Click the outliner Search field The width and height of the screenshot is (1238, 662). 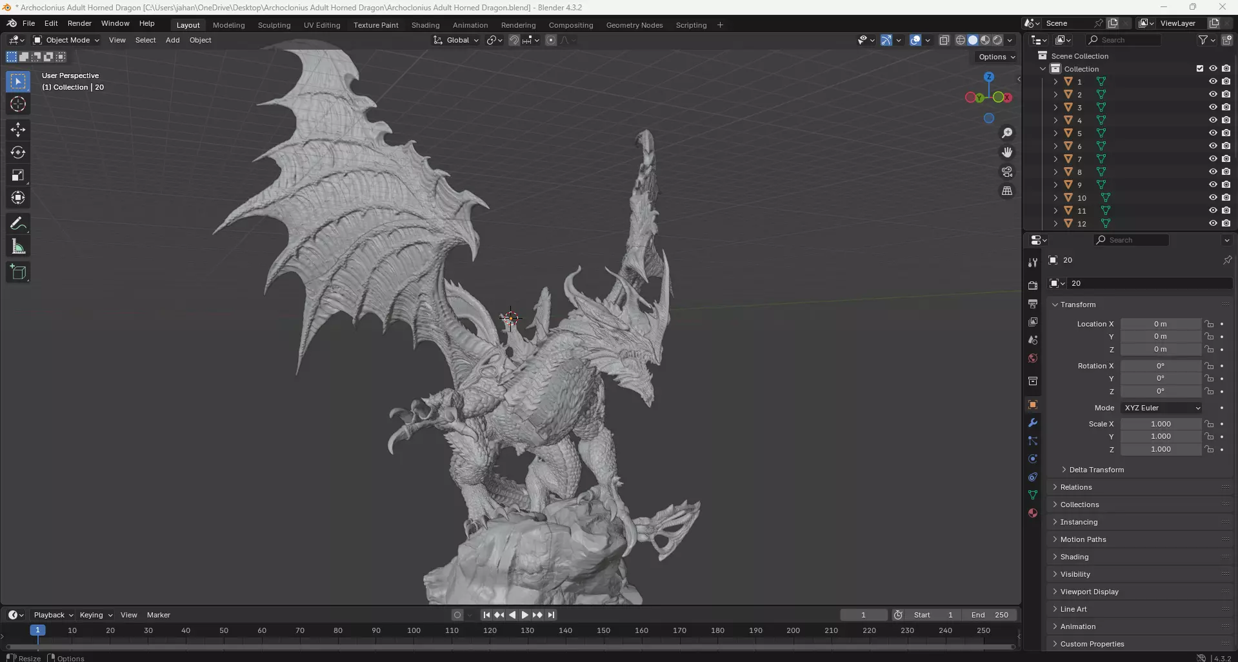pos(1123,40)
